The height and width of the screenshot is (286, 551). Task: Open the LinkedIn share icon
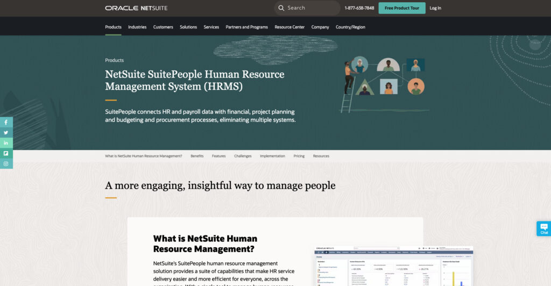pyautogui.click(x=6, y=143)
